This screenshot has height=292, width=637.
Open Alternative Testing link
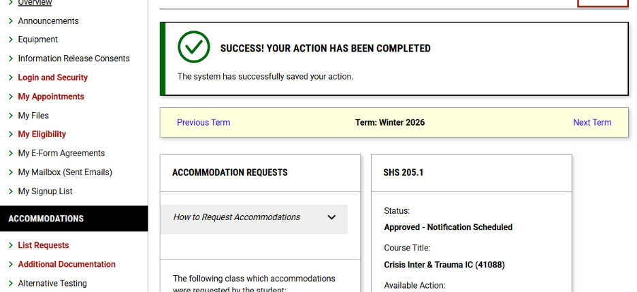click(52, 283)
